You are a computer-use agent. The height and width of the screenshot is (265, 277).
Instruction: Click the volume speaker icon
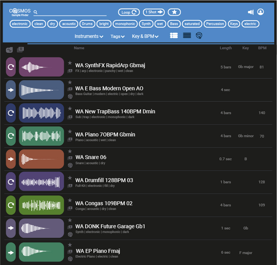pos(251,12)
